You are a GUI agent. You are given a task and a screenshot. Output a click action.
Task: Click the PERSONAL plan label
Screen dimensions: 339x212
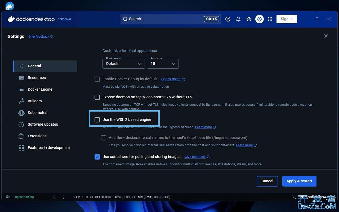coord(65,19)
